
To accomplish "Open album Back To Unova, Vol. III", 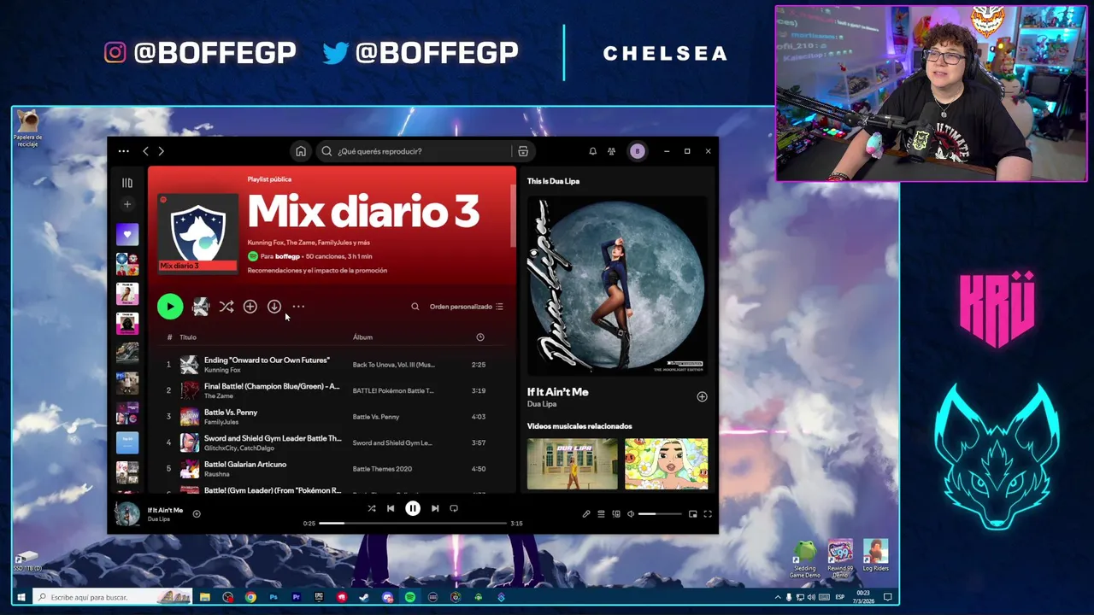I will tap(394, 365).
